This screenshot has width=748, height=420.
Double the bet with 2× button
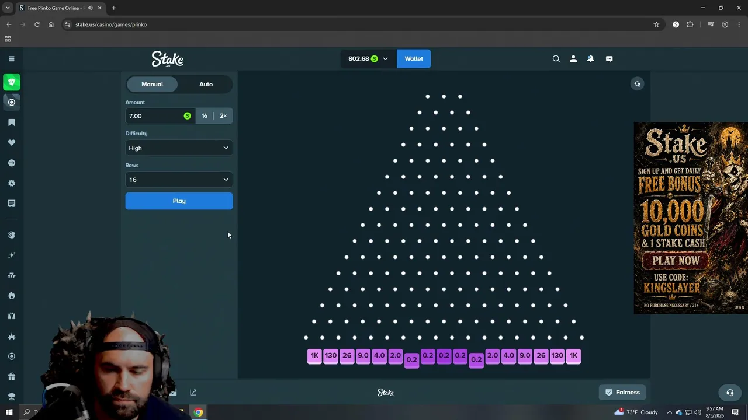[x=223, y=116]
